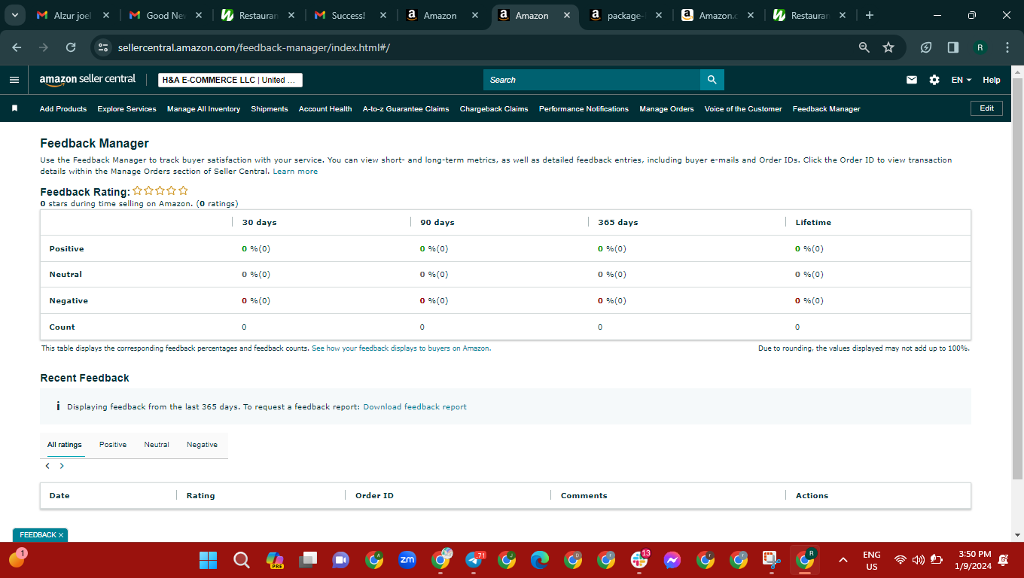The width and height of the screenshot is (1024, 578).
Task: Open A-to-z Guarantee Claims
Action: pos(406,109)
